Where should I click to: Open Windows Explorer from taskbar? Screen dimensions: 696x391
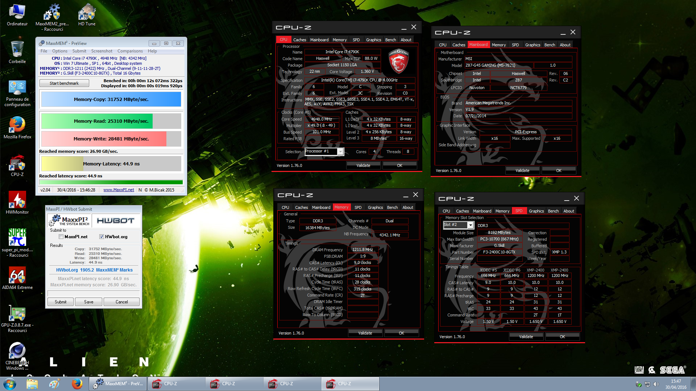pos(32,384)
